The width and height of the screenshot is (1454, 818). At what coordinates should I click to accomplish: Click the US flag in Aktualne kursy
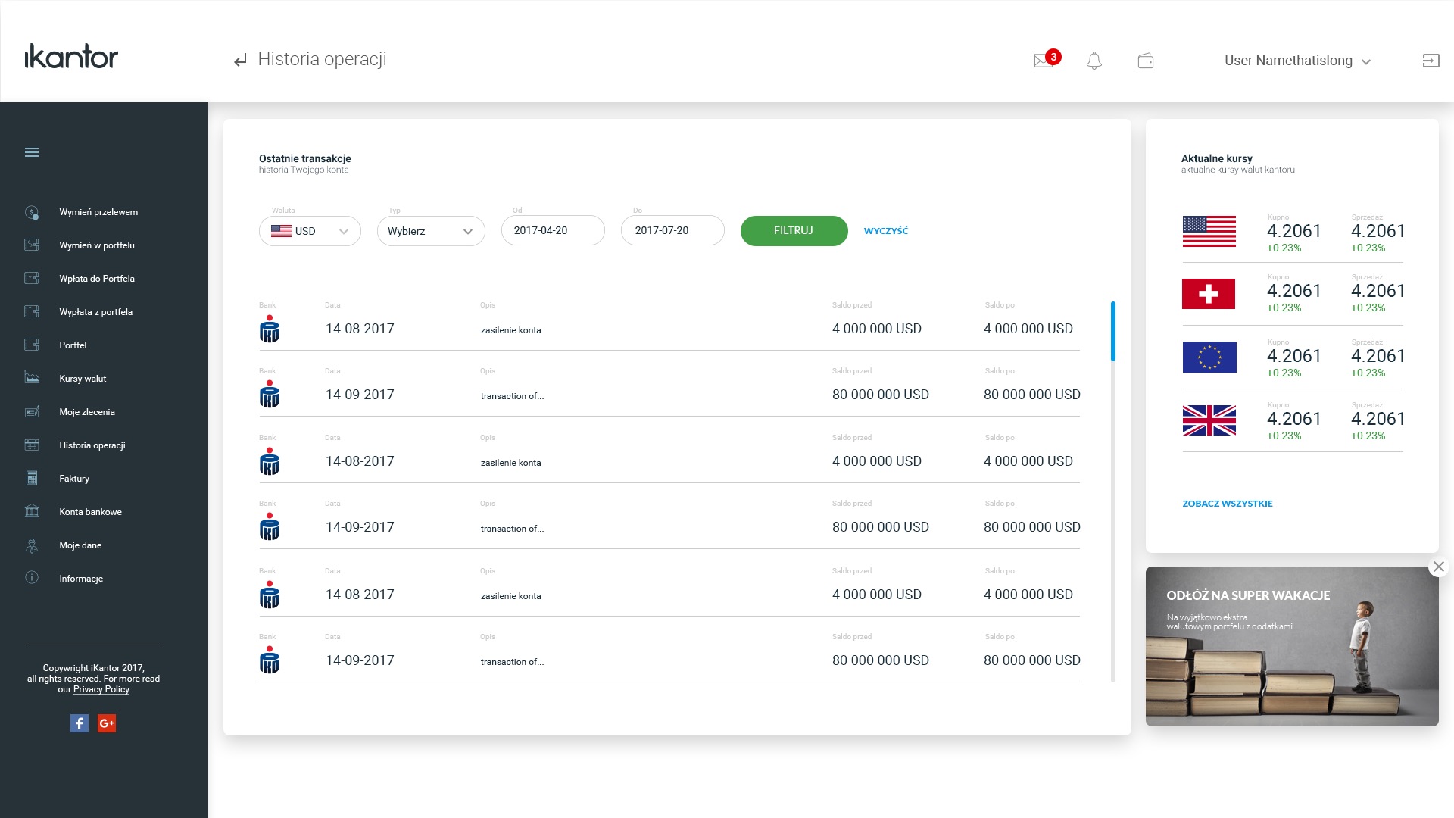[x=1209, y=232]
